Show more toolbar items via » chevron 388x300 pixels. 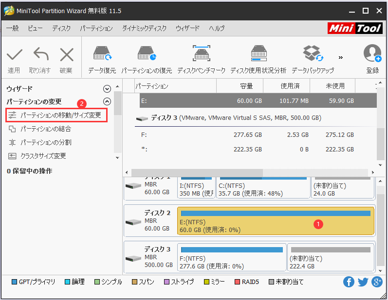coord(341,57)
